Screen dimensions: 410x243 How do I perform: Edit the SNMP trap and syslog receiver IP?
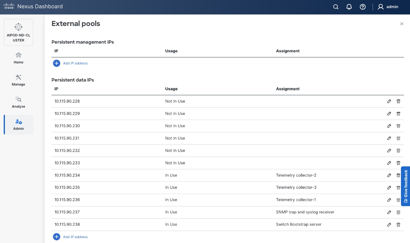(x=389, y=212)
